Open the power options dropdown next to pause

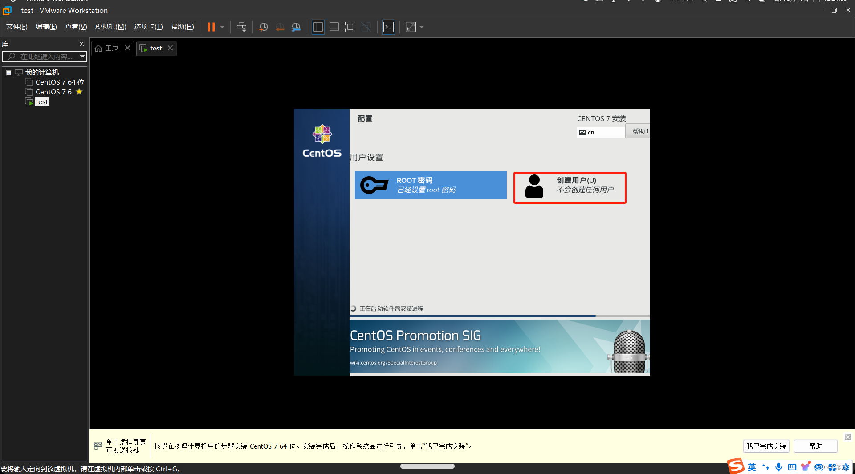pyautogui.click(x=222, y=27)
